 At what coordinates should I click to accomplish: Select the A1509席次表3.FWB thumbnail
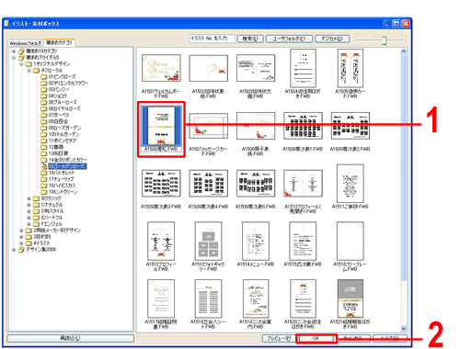[161, 184]
